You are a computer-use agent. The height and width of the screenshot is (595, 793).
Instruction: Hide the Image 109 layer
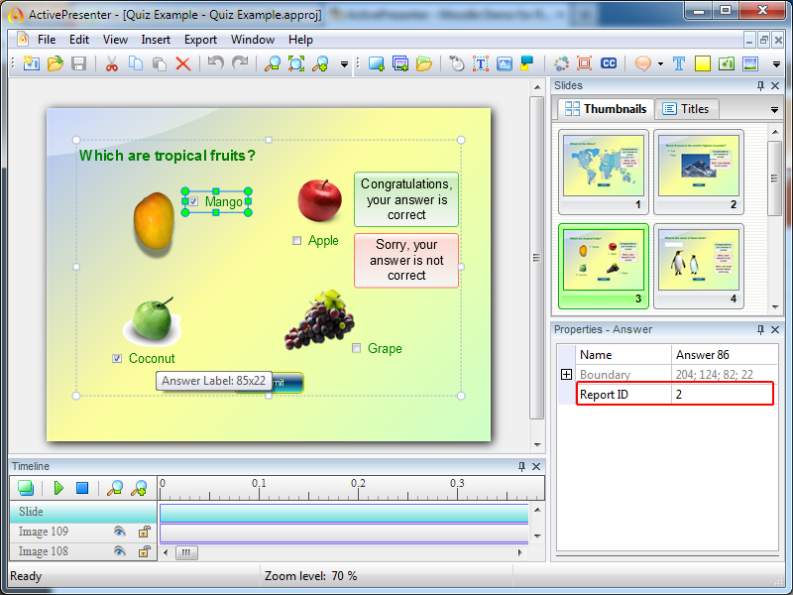(x=118, y=531)
